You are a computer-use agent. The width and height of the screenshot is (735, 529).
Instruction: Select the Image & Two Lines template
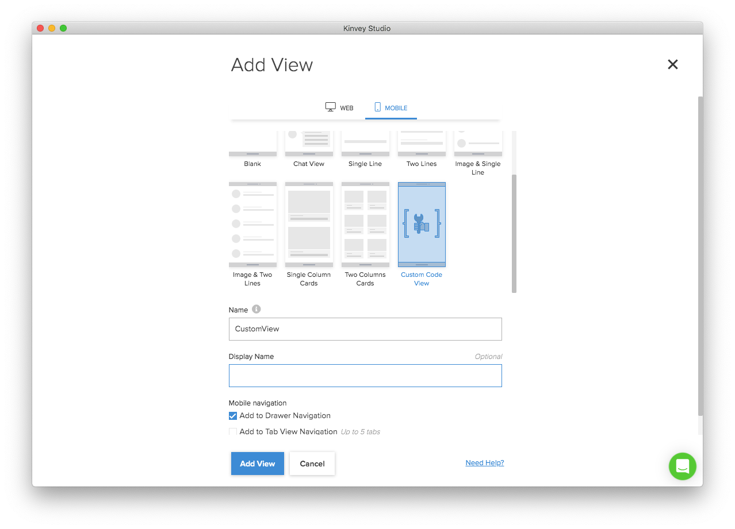pos(252,224)
